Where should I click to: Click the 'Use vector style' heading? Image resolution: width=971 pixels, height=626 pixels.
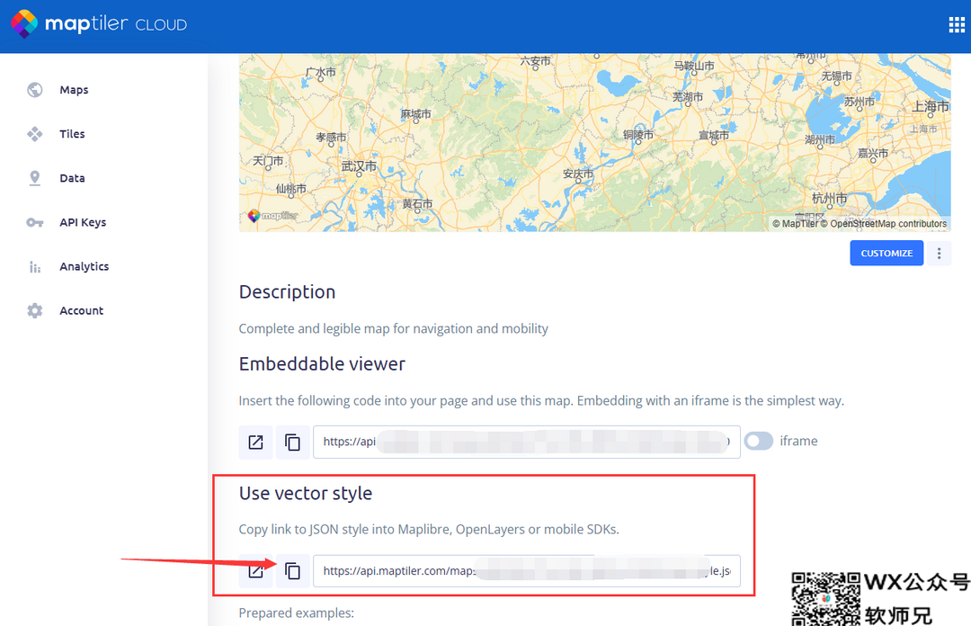(306, 494)
